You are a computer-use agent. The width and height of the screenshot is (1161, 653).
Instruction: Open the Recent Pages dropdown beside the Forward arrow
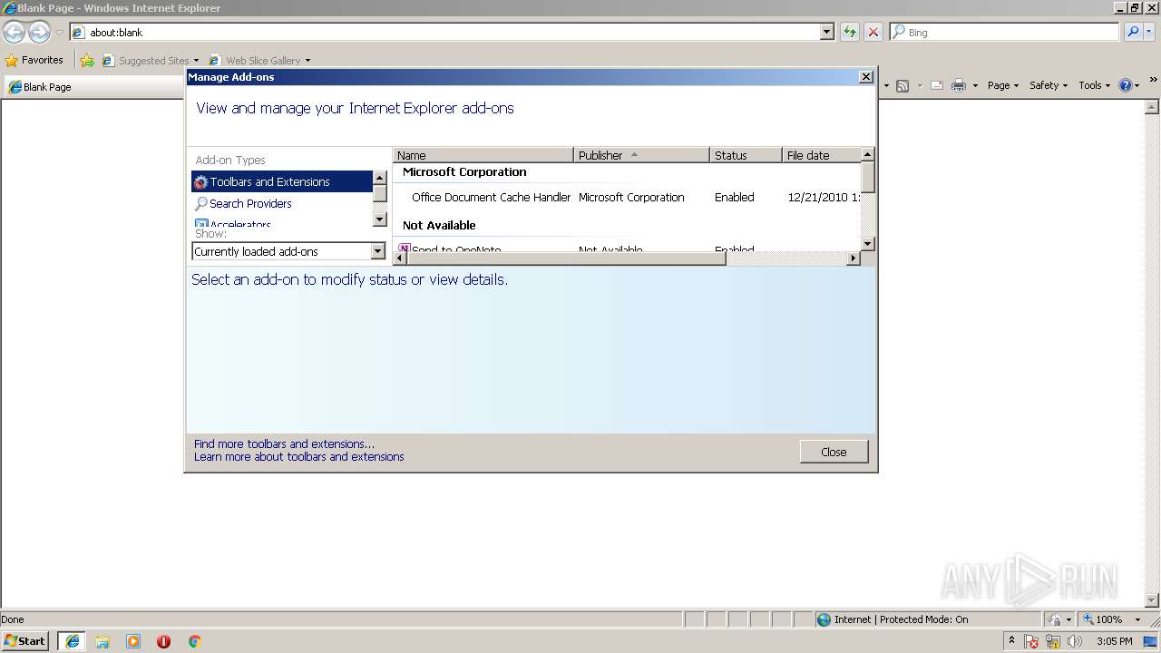coord(59,33)
